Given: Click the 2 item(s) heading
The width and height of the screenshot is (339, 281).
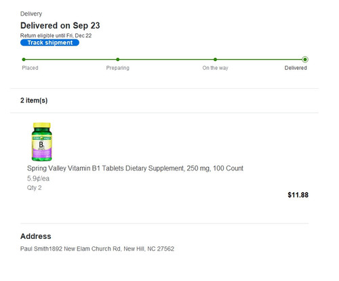Looking at the screenshot, I should point(34,100).
